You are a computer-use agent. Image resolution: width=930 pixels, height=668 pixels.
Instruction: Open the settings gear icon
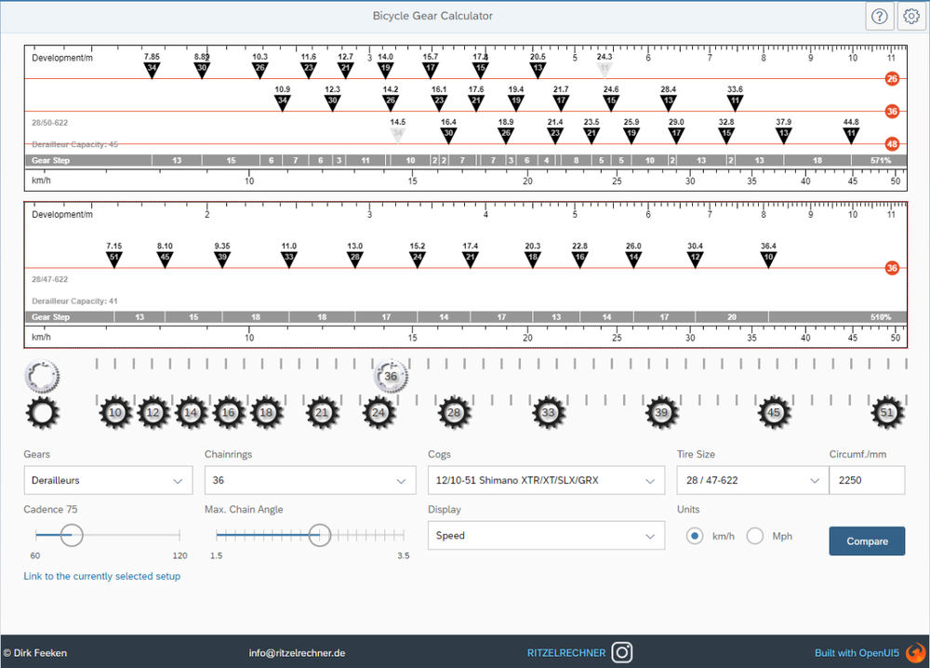911,16
